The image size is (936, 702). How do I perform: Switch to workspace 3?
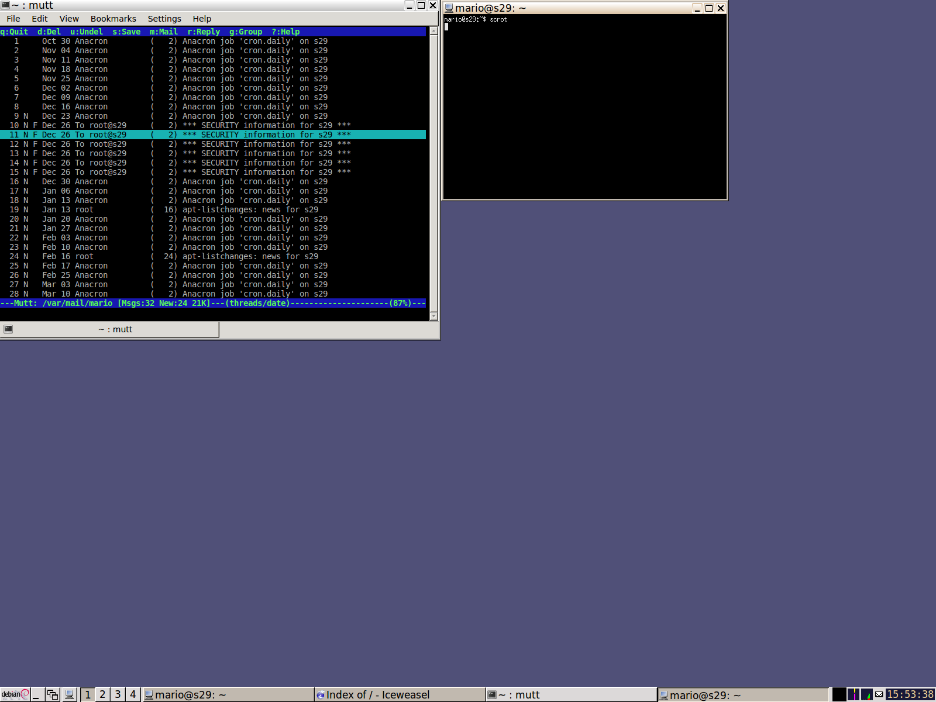[118, 694]
